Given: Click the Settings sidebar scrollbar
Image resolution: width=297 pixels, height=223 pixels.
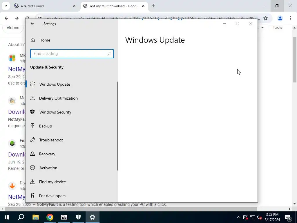Looking at the screenshot, I should [x=118, y=126].
